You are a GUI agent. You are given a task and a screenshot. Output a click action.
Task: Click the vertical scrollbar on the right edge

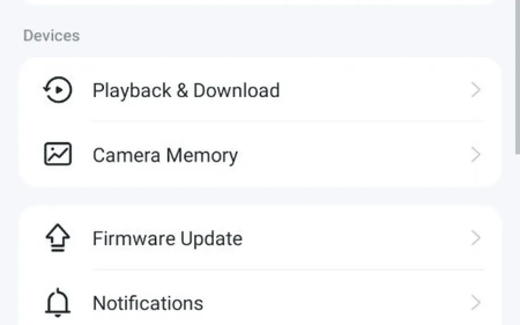[x=518, y=77]
